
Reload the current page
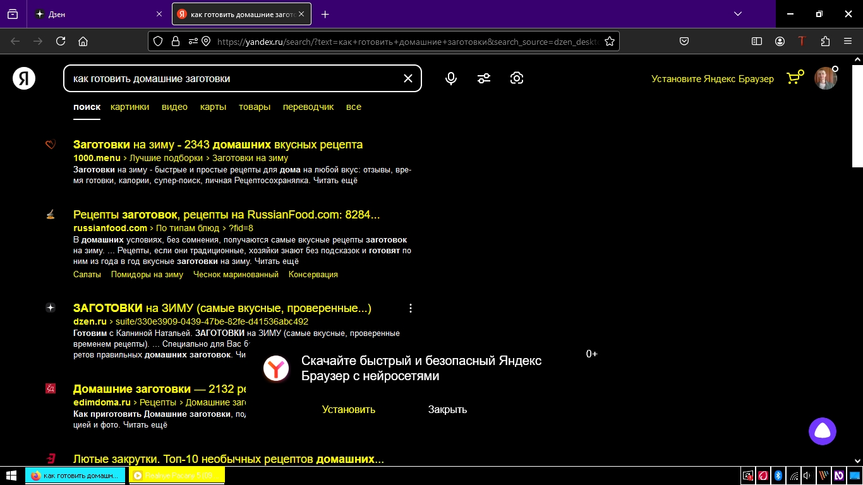[61, 41]
